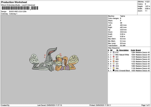The height and width of the screenshot is (107, 151).
Task: Click the Bugs and Lola embroidery preview
Action: click(54, 59)
